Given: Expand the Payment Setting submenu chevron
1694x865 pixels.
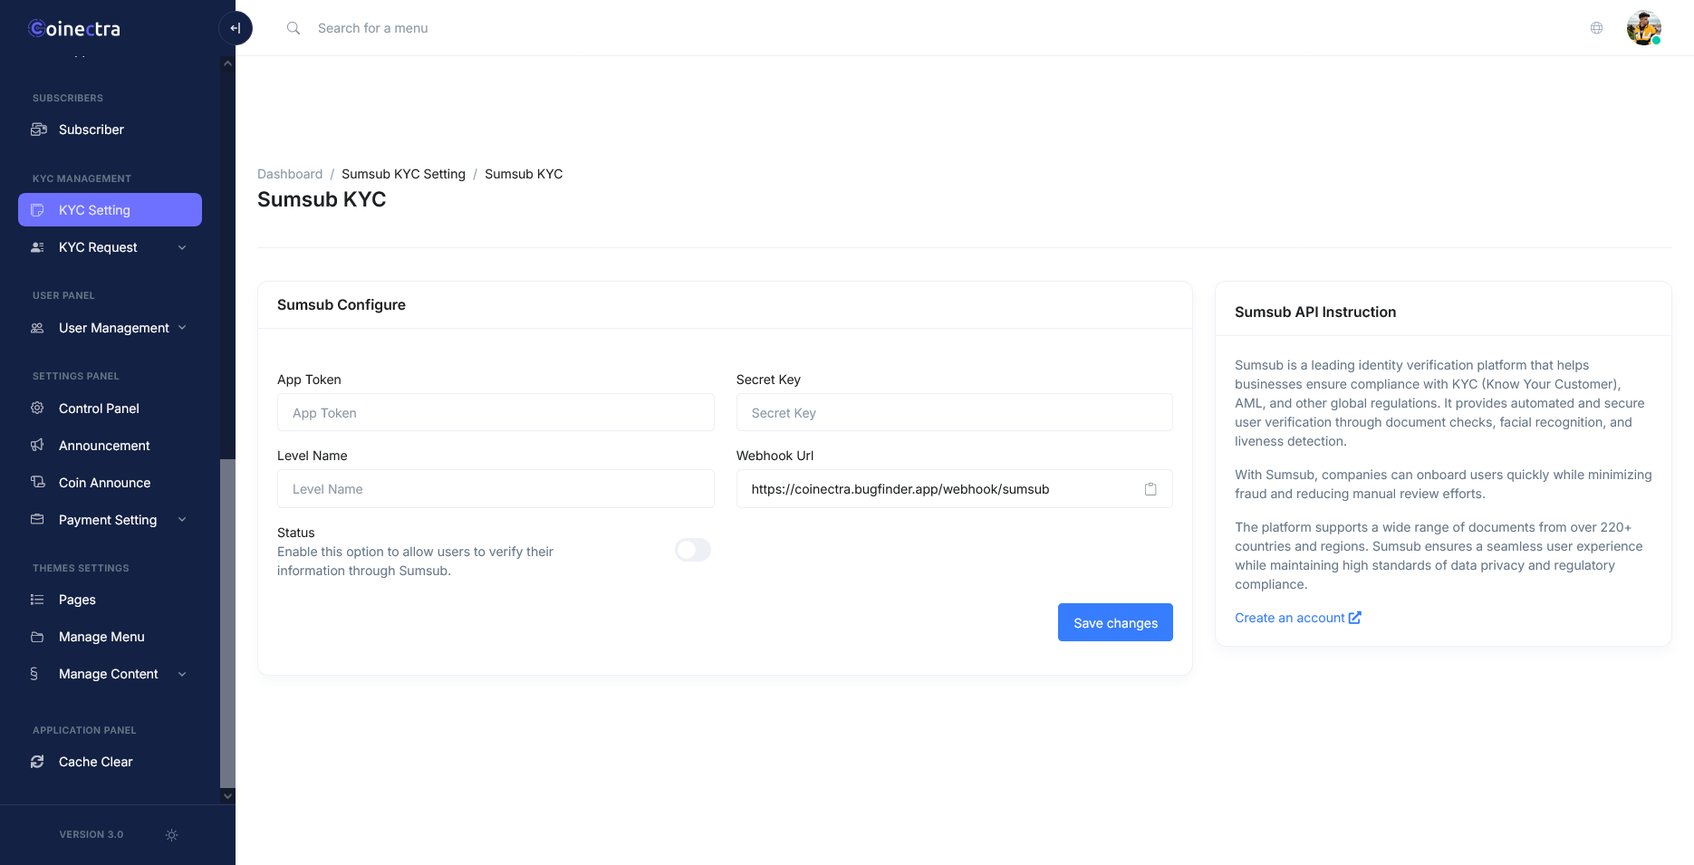Looking at the screenshot, I should [x=182, y=520].
